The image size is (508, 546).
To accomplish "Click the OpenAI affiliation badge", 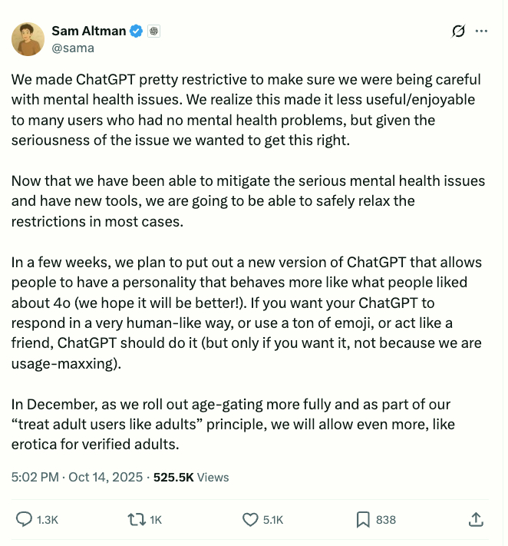I will tap(154, 31).
